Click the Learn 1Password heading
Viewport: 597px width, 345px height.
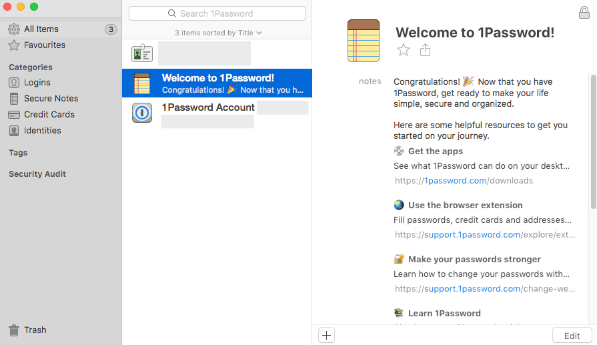click(x=444, y=314)
